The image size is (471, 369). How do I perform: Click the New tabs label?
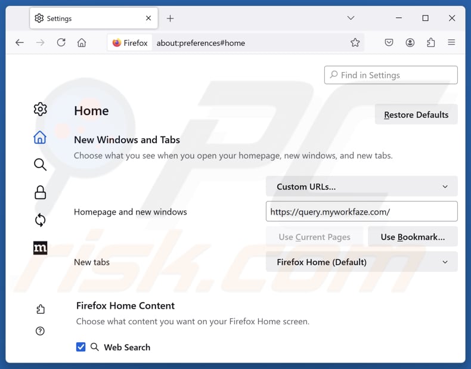click(x=92, y=262)
